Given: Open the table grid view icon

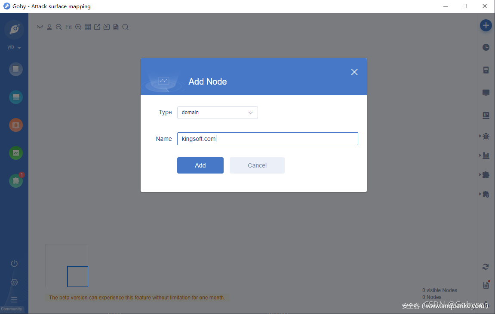Looking at the screenshot, I should 88,27.
